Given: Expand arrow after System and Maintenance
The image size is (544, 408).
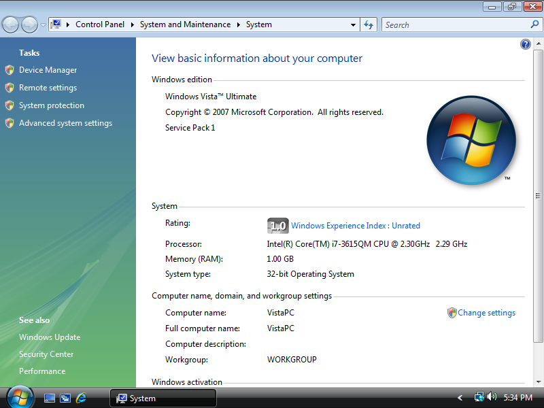Looking at the screenshot, I should [239, 24].
